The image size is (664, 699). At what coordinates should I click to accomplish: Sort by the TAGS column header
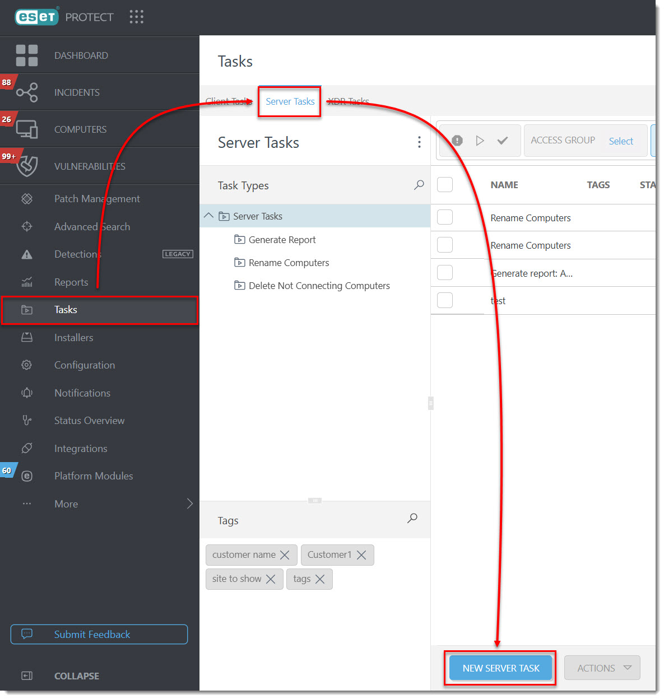[x=598, y=185]
